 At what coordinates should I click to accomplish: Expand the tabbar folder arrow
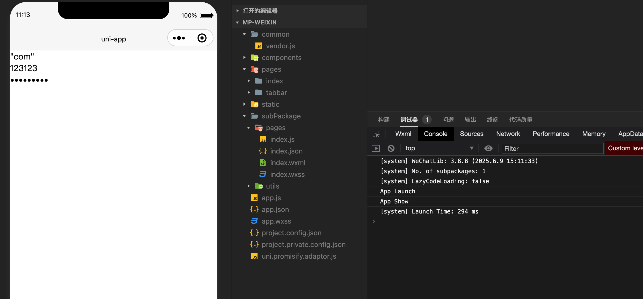[248, 93]
